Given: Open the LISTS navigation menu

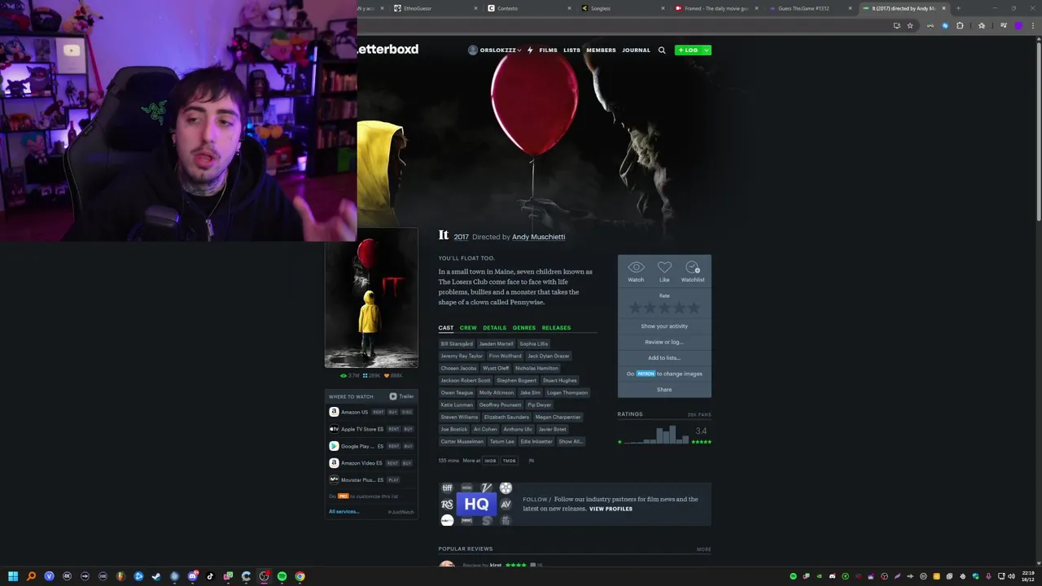Looking at the screenshot, I should [571, 50].
